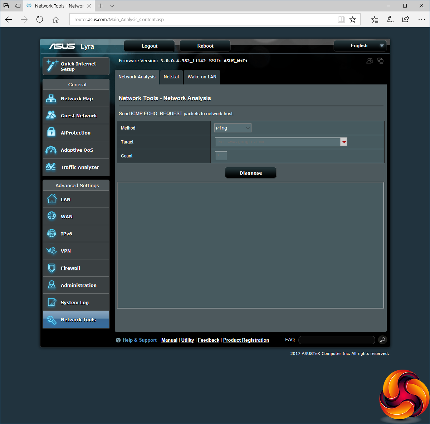Switch to the Netstat tab
Viewport: 430px width, 424px height.
(172, 77)
